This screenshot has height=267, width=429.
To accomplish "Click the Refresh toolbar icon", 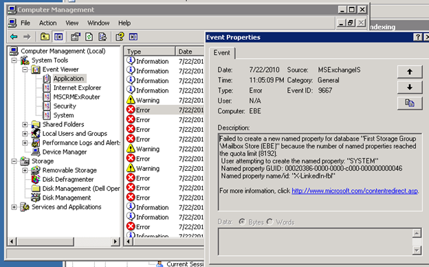I will click(89, 36).
